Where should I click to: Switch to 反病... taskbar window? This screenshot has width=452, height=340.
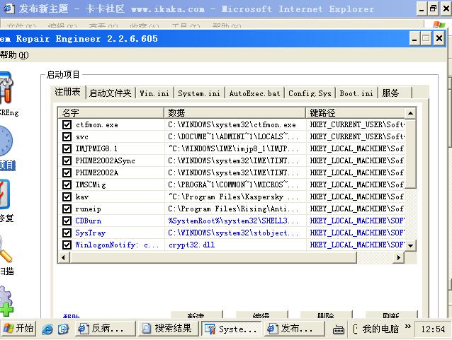click(106, 329)
